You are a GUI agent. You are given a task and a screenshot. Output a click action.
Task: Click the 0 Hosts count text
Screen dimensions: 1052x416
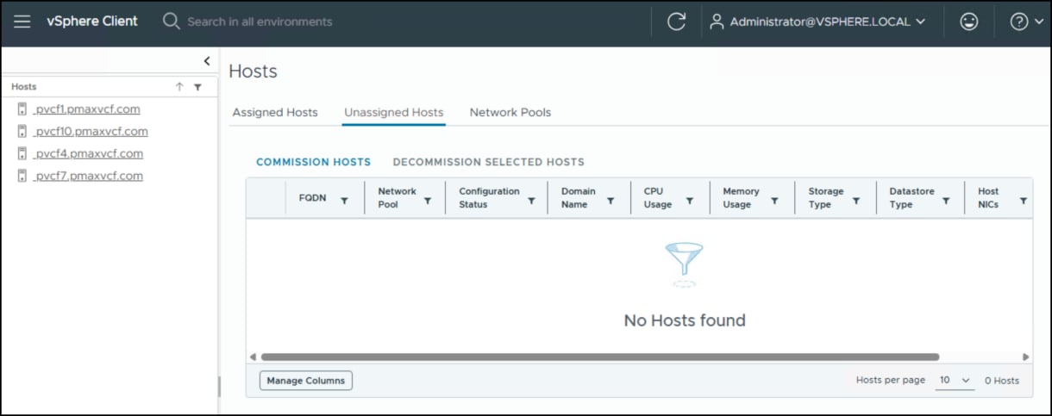click(1002, 380)
